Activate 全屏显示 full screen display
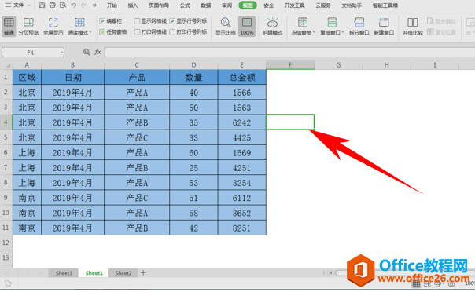Viewport: 475px width, 292px height. click(53, 27)
